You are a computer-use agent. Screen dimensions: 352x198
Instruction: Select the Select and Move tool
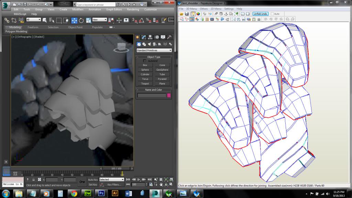(74, 20)
